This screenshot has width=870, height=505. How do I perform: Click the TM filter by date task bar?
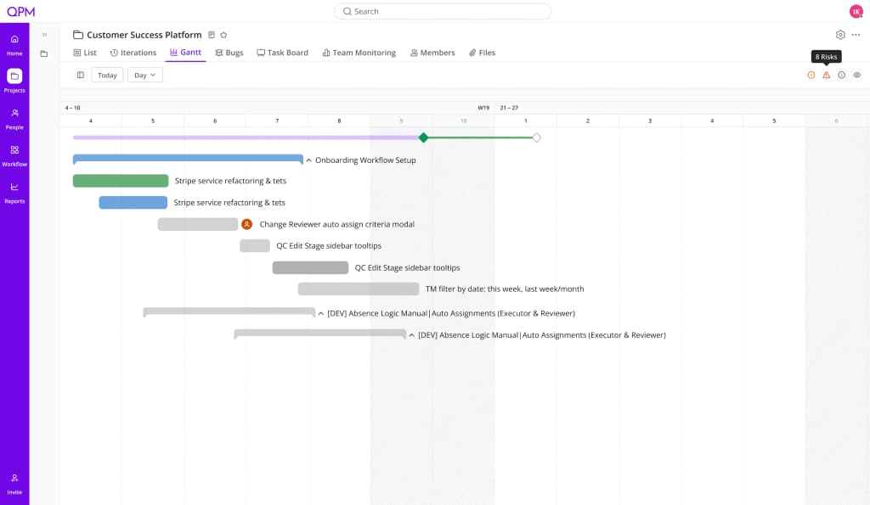(359, 289)
